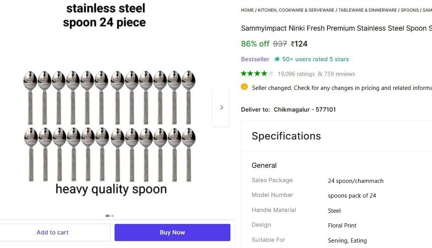Click the Add to cart button
Viewport: 432px width, 248px height.
52,232
